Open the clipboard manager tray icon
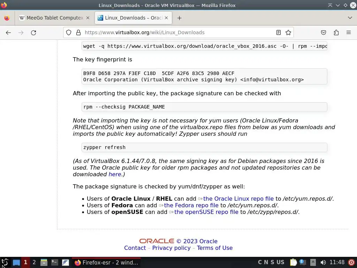This screenshot has height=268, width=357. pos(294,262)
